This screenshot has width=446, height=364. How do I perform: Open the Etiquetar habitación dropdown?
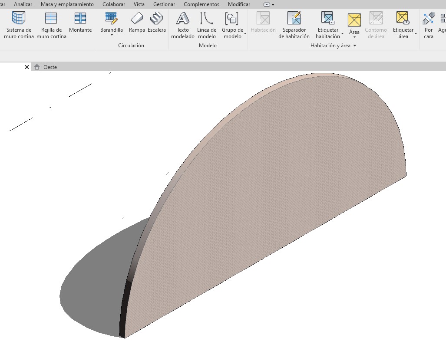(x=342, y=33)
